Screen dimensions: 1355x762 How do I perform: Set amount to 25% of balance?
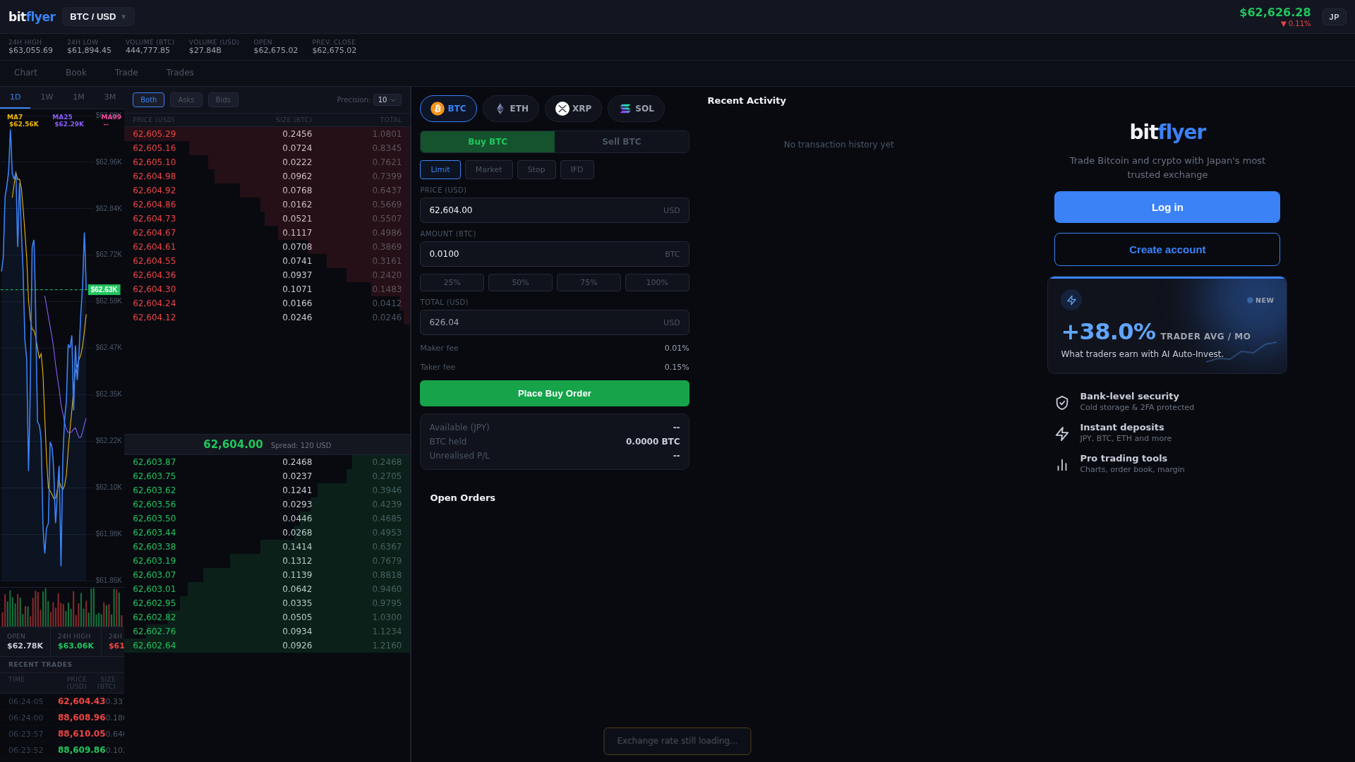(x=452, y=283)
